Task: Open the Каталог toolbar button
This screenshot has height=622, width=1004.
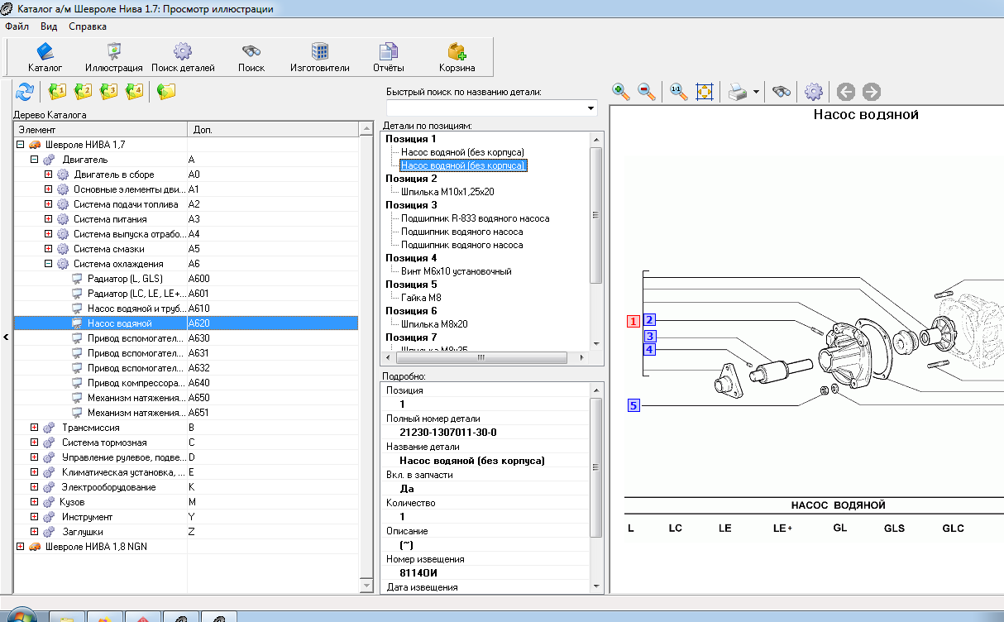Action: 45,57
